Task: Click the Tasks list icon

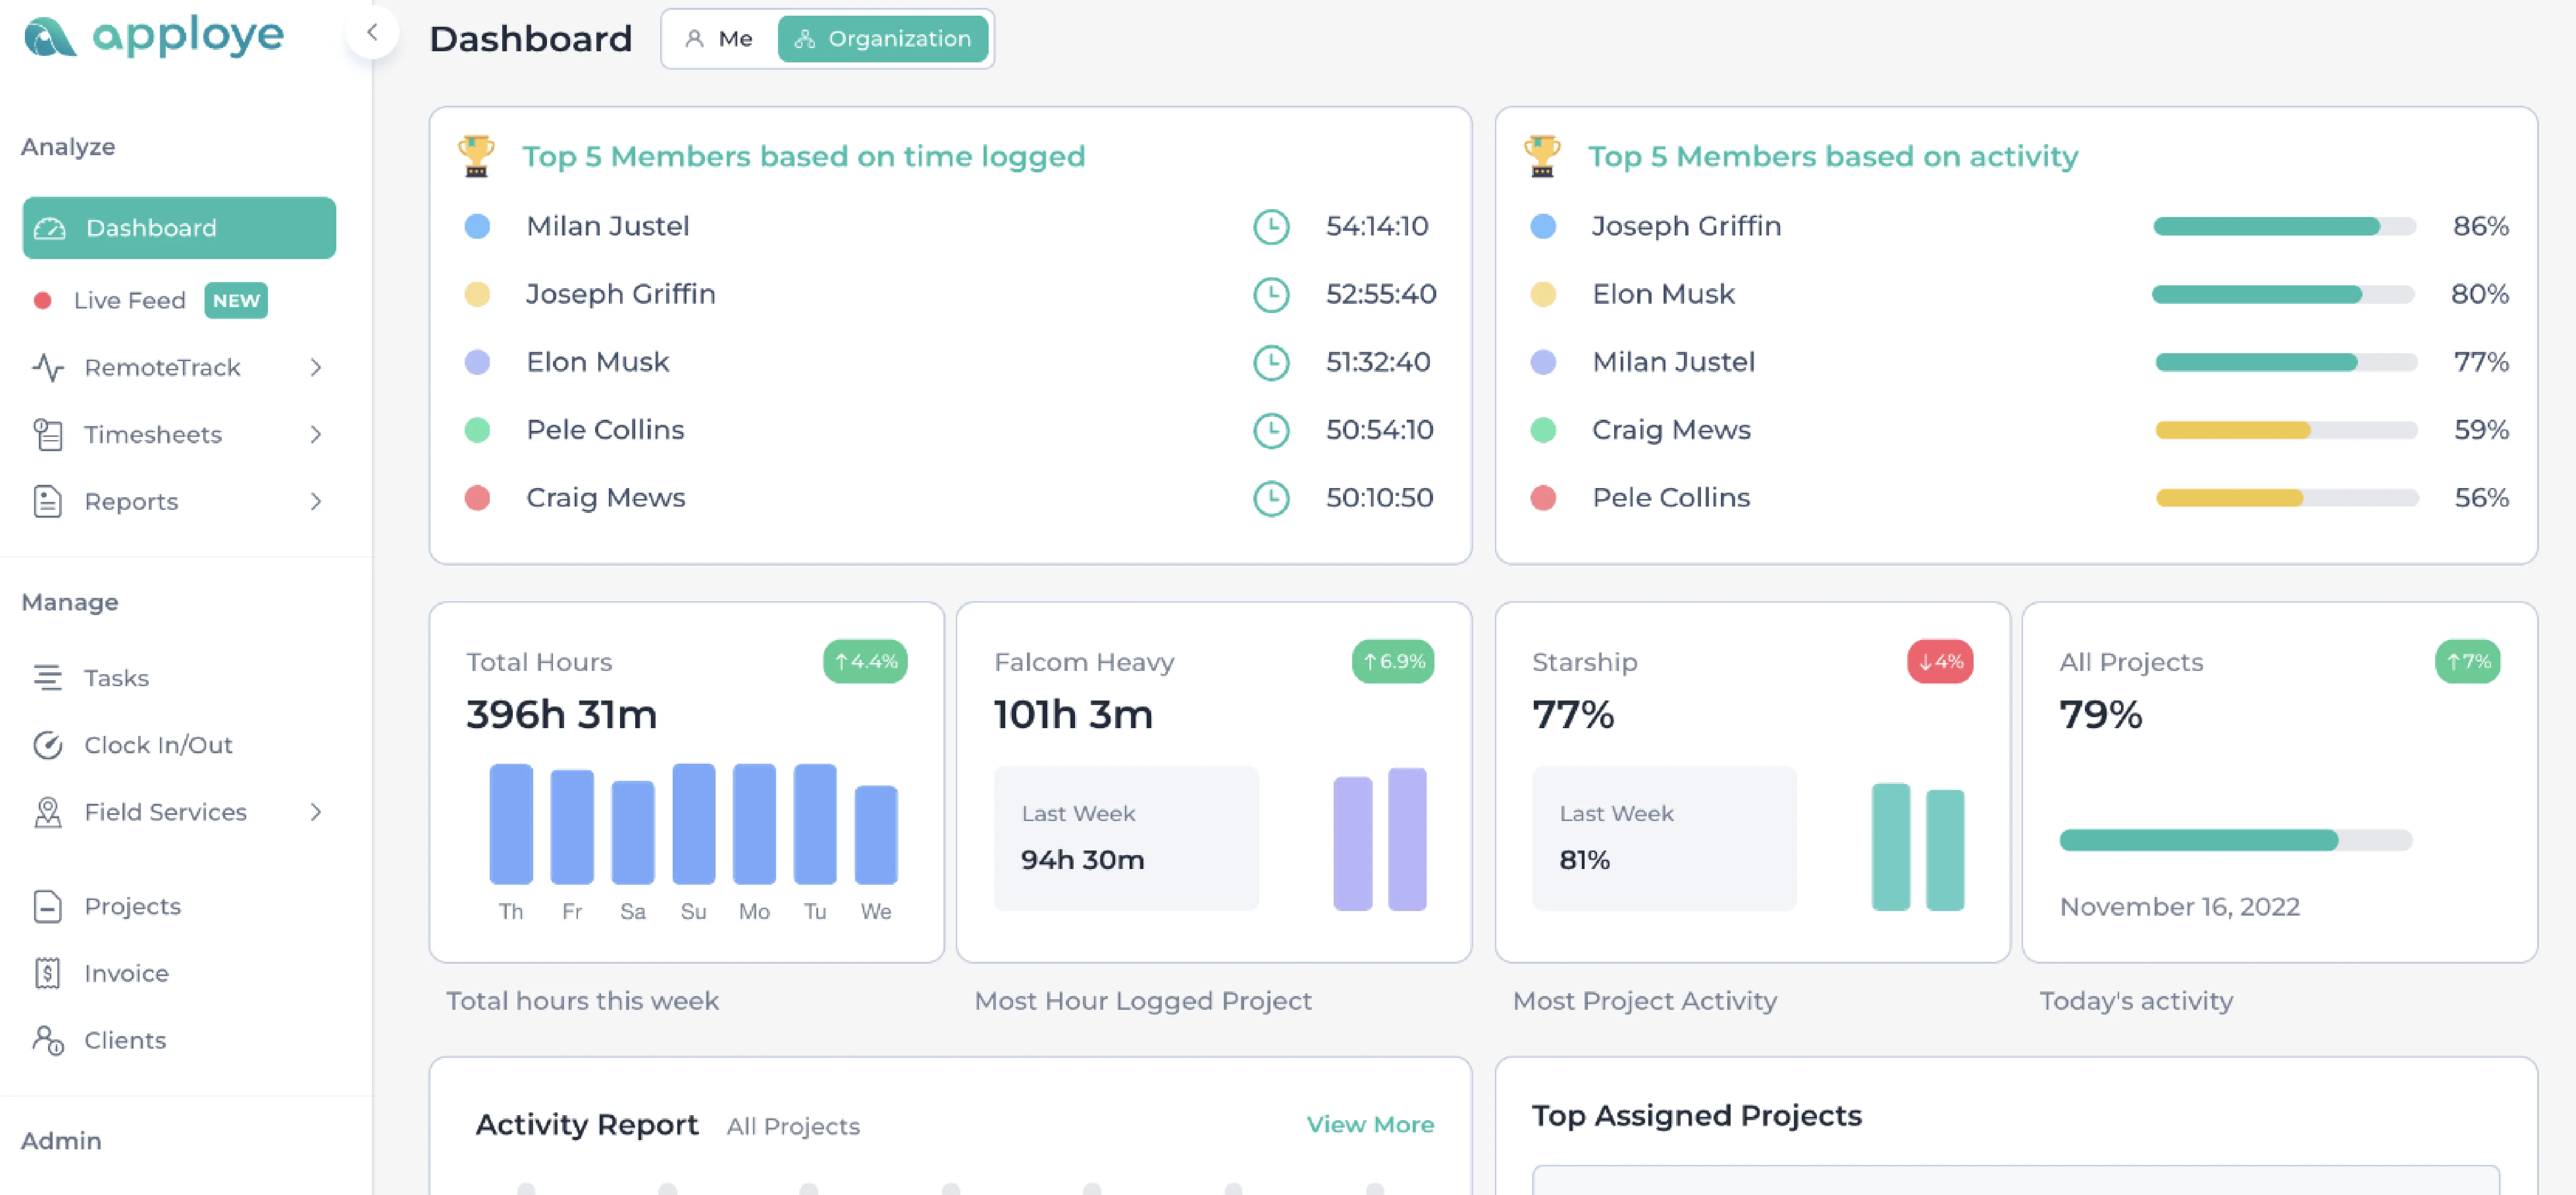Action: [48, 678]
